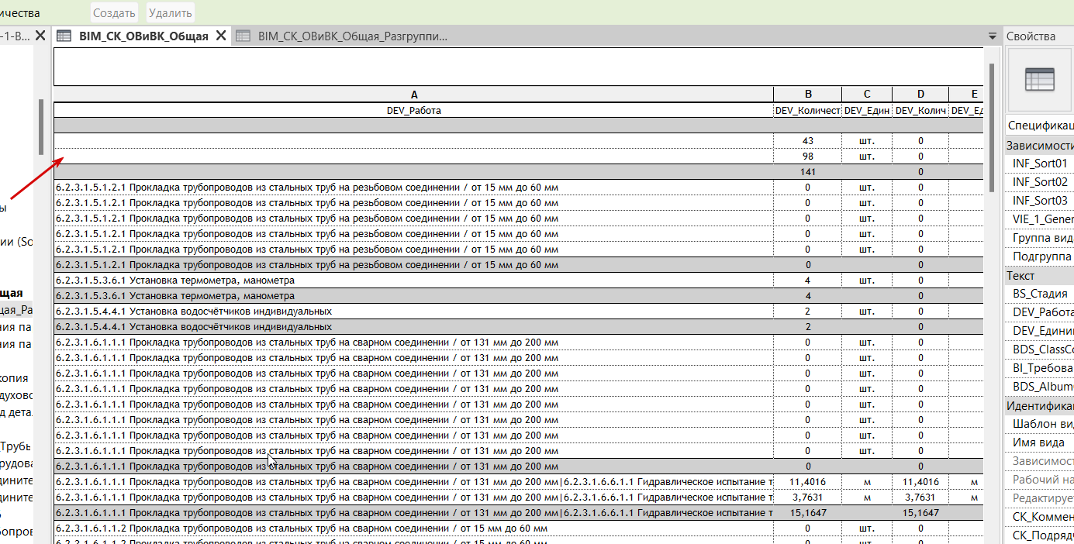The width and height of the screenshot is (1074, 544).
Task: Switch to BIM_СК_ОВиВК_Общая_Разгруппи tab
Action: pyautogui.click(x=352, y=36)
